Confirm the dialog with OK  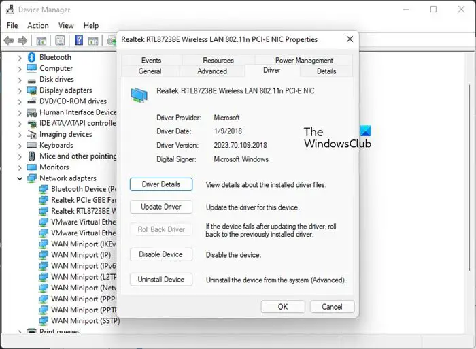pos(283,307)
